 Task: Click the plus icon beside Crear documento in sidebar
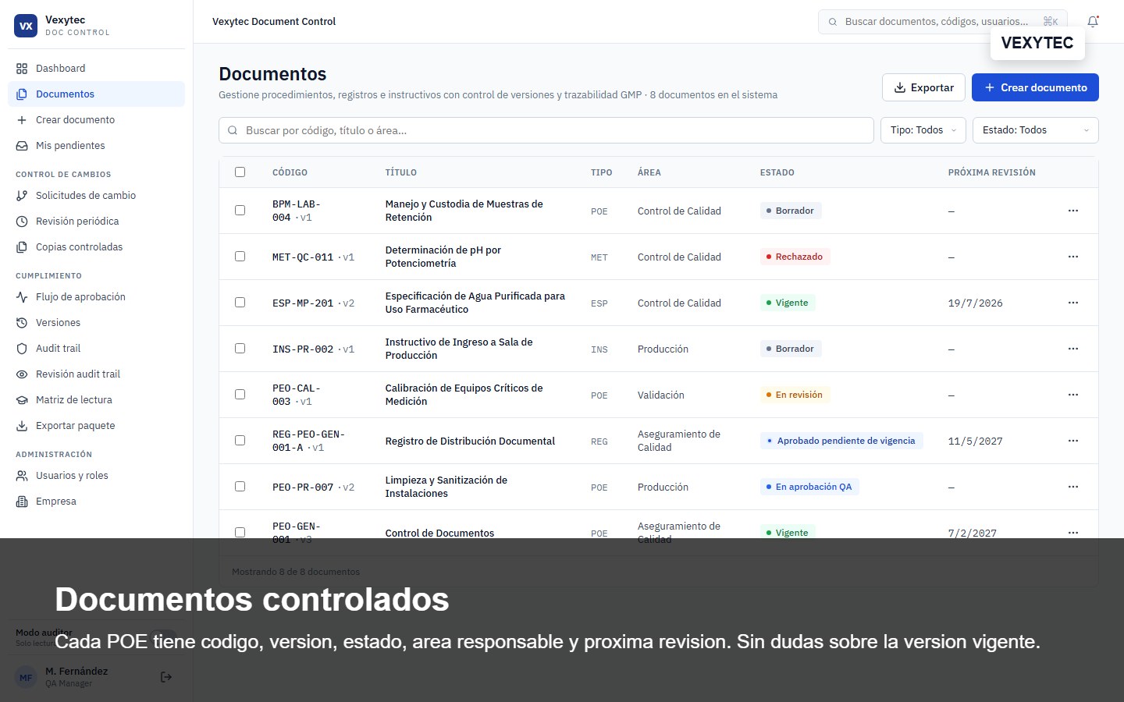[x=22, y=120]
